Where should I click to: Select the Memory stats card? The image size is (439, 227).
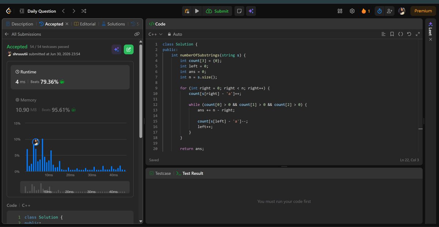[70, 105]
